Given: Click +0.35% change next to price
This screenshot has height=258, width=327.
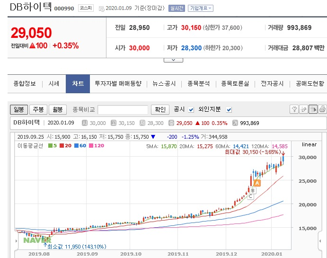Looking at the screenshot, I should pyautogui.click(x=65, y=45).
